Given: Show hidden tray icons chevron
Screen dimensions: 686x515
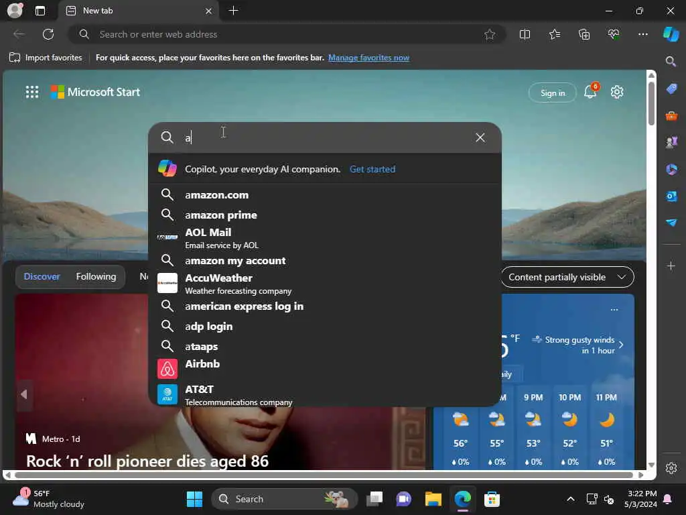Looking at the screenshot, I should [x=571, y=499].
